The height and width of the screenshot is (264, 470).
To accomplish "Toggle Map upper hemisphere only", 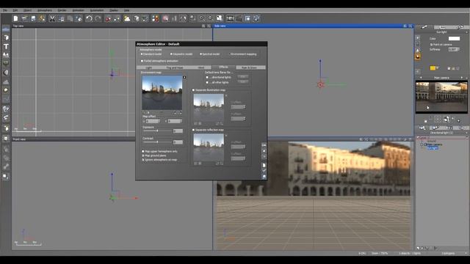I will coord(143,152).
